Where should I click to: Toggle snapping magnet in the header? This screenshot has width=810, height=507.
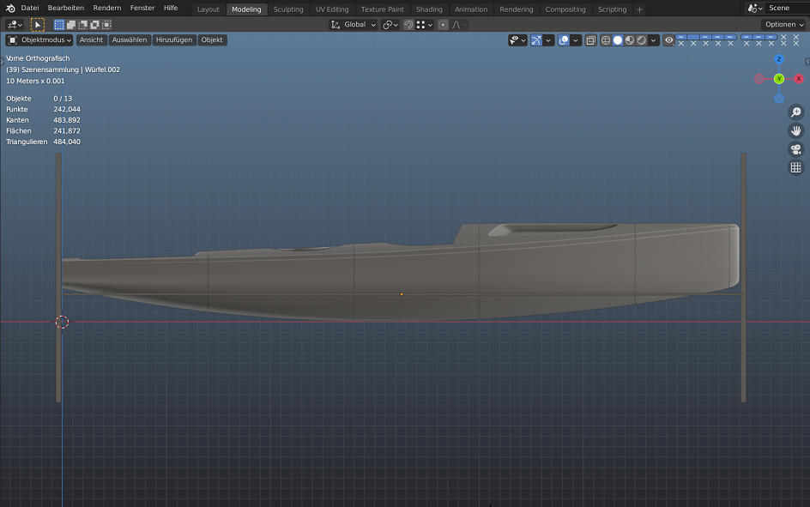tap(408, 25)
